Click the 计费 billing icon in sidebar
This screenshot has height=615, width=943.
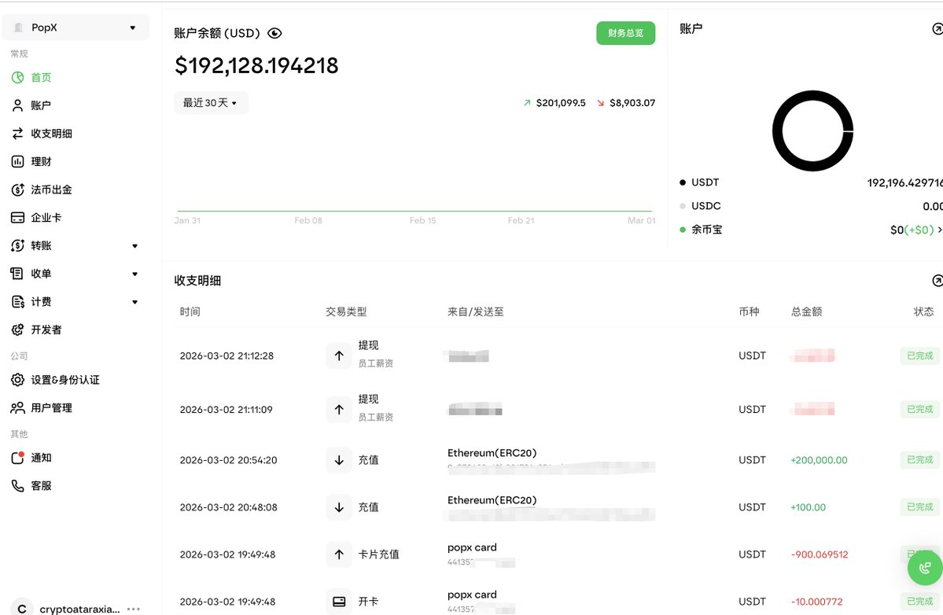[17, 302]
